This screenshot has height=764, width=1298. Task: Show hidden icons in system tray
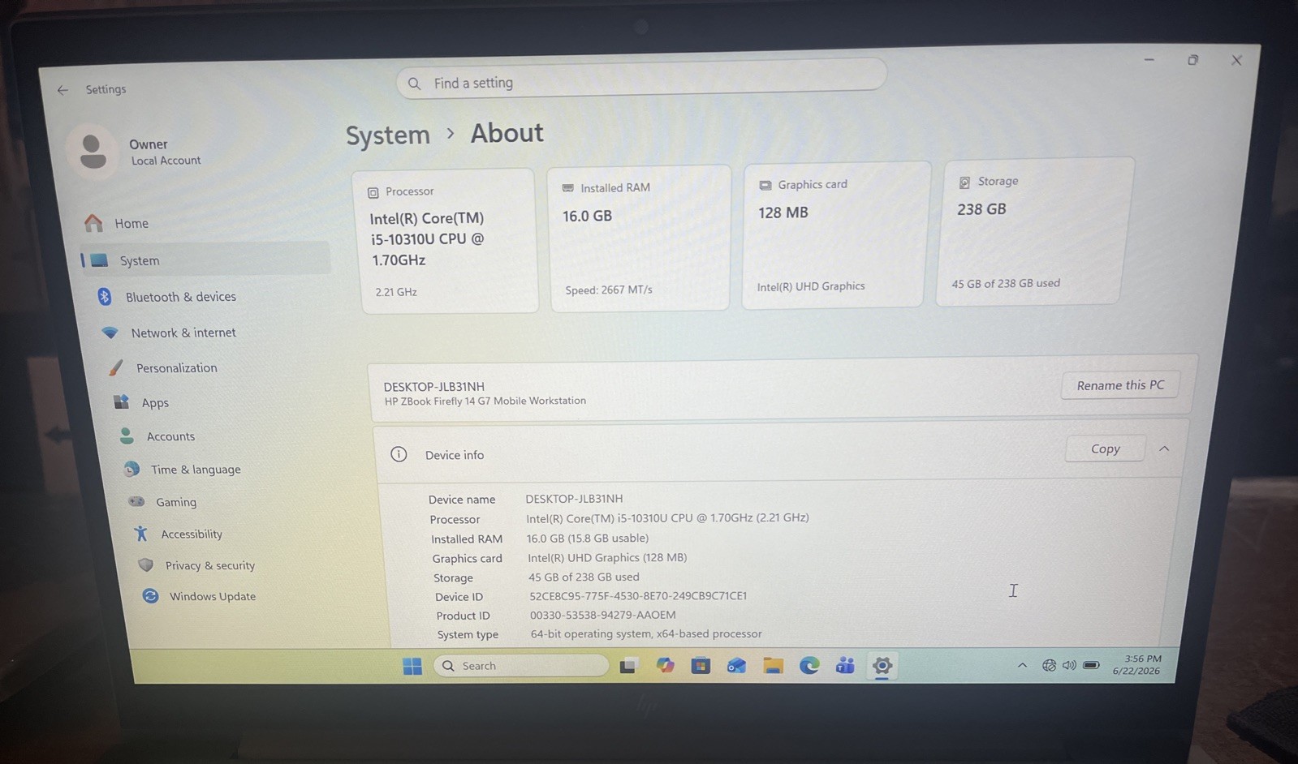pos(1022,665)
